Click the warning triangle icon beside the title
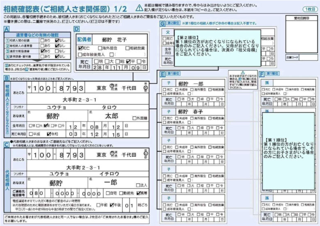This screenshot has width=320, height=226. pyautogui.click(x=139, y=8)
